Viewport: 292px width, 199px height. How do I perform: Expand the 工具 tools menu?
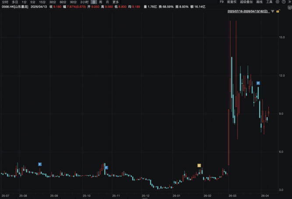269,2
